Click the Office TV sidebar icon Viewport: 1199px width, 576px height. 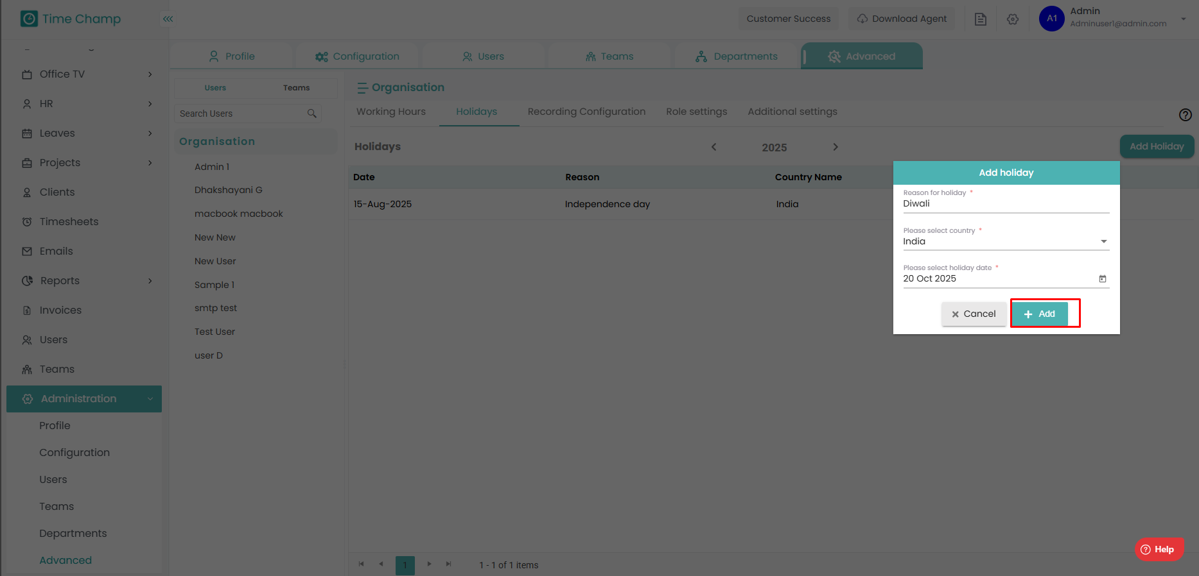click(27, 74)
